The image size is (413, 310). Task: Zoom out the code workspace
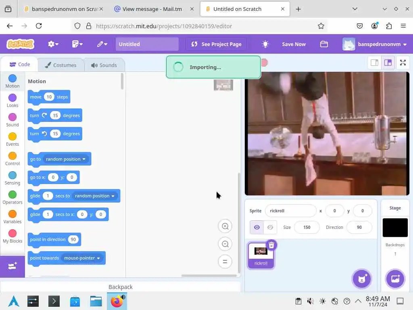point(225,244)
